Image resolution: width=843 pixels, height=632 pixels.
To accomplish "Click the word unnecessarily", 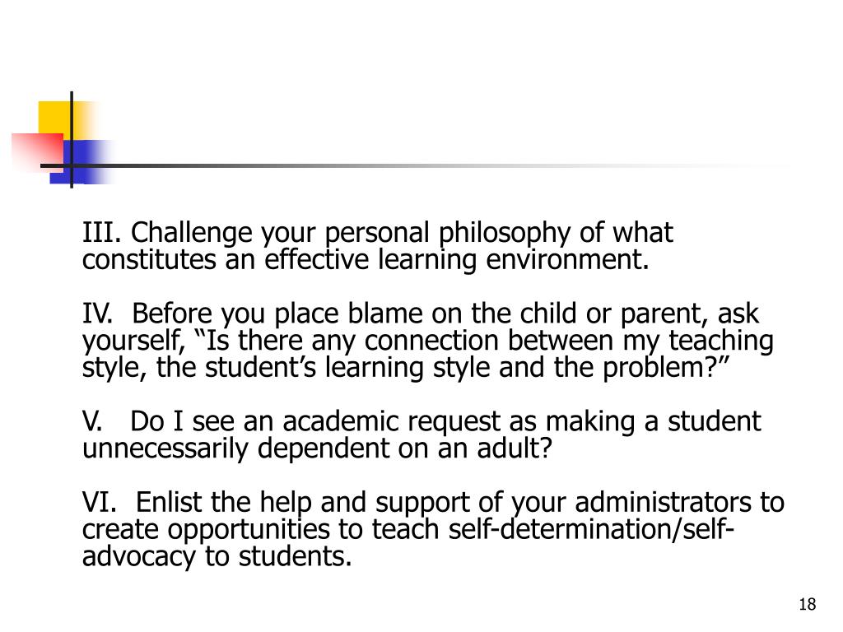I will (x=165, y=449).
